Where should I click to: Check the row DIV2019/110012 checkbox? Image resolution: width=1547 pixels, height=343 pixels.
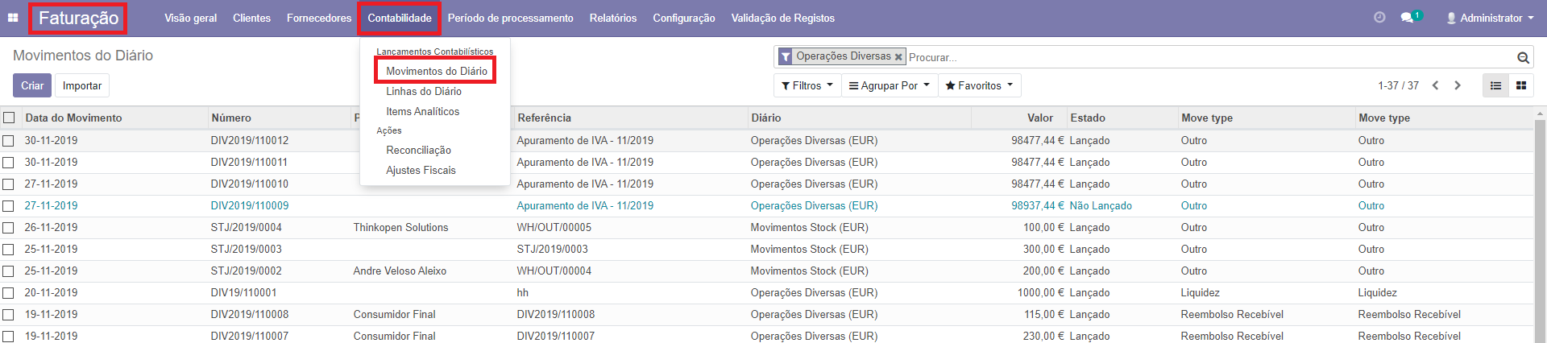pos(9,140)
